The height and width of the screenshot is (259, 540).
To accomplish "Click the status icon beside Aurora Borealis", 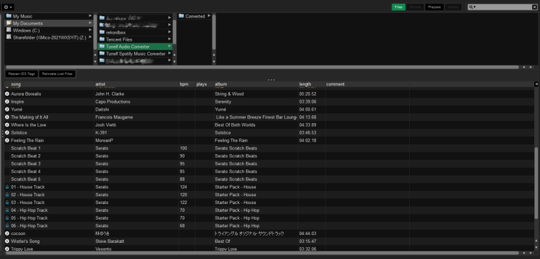I will point(7,94).
